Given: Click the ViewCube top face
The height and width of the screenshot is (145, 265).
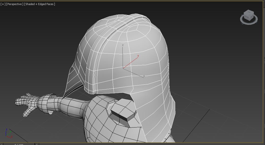Looking at the screenshot, I should tap(249, 12).
